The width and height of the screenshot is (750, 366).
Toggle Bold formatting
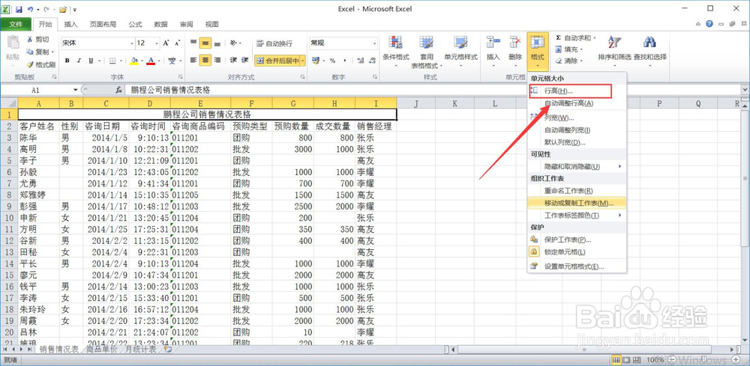pyautogui.click(x=67, y=61)
